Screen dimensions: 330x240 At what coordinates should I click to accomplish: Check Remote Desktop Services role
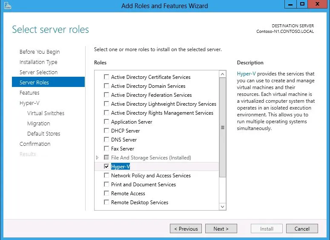tap(106, 202)
